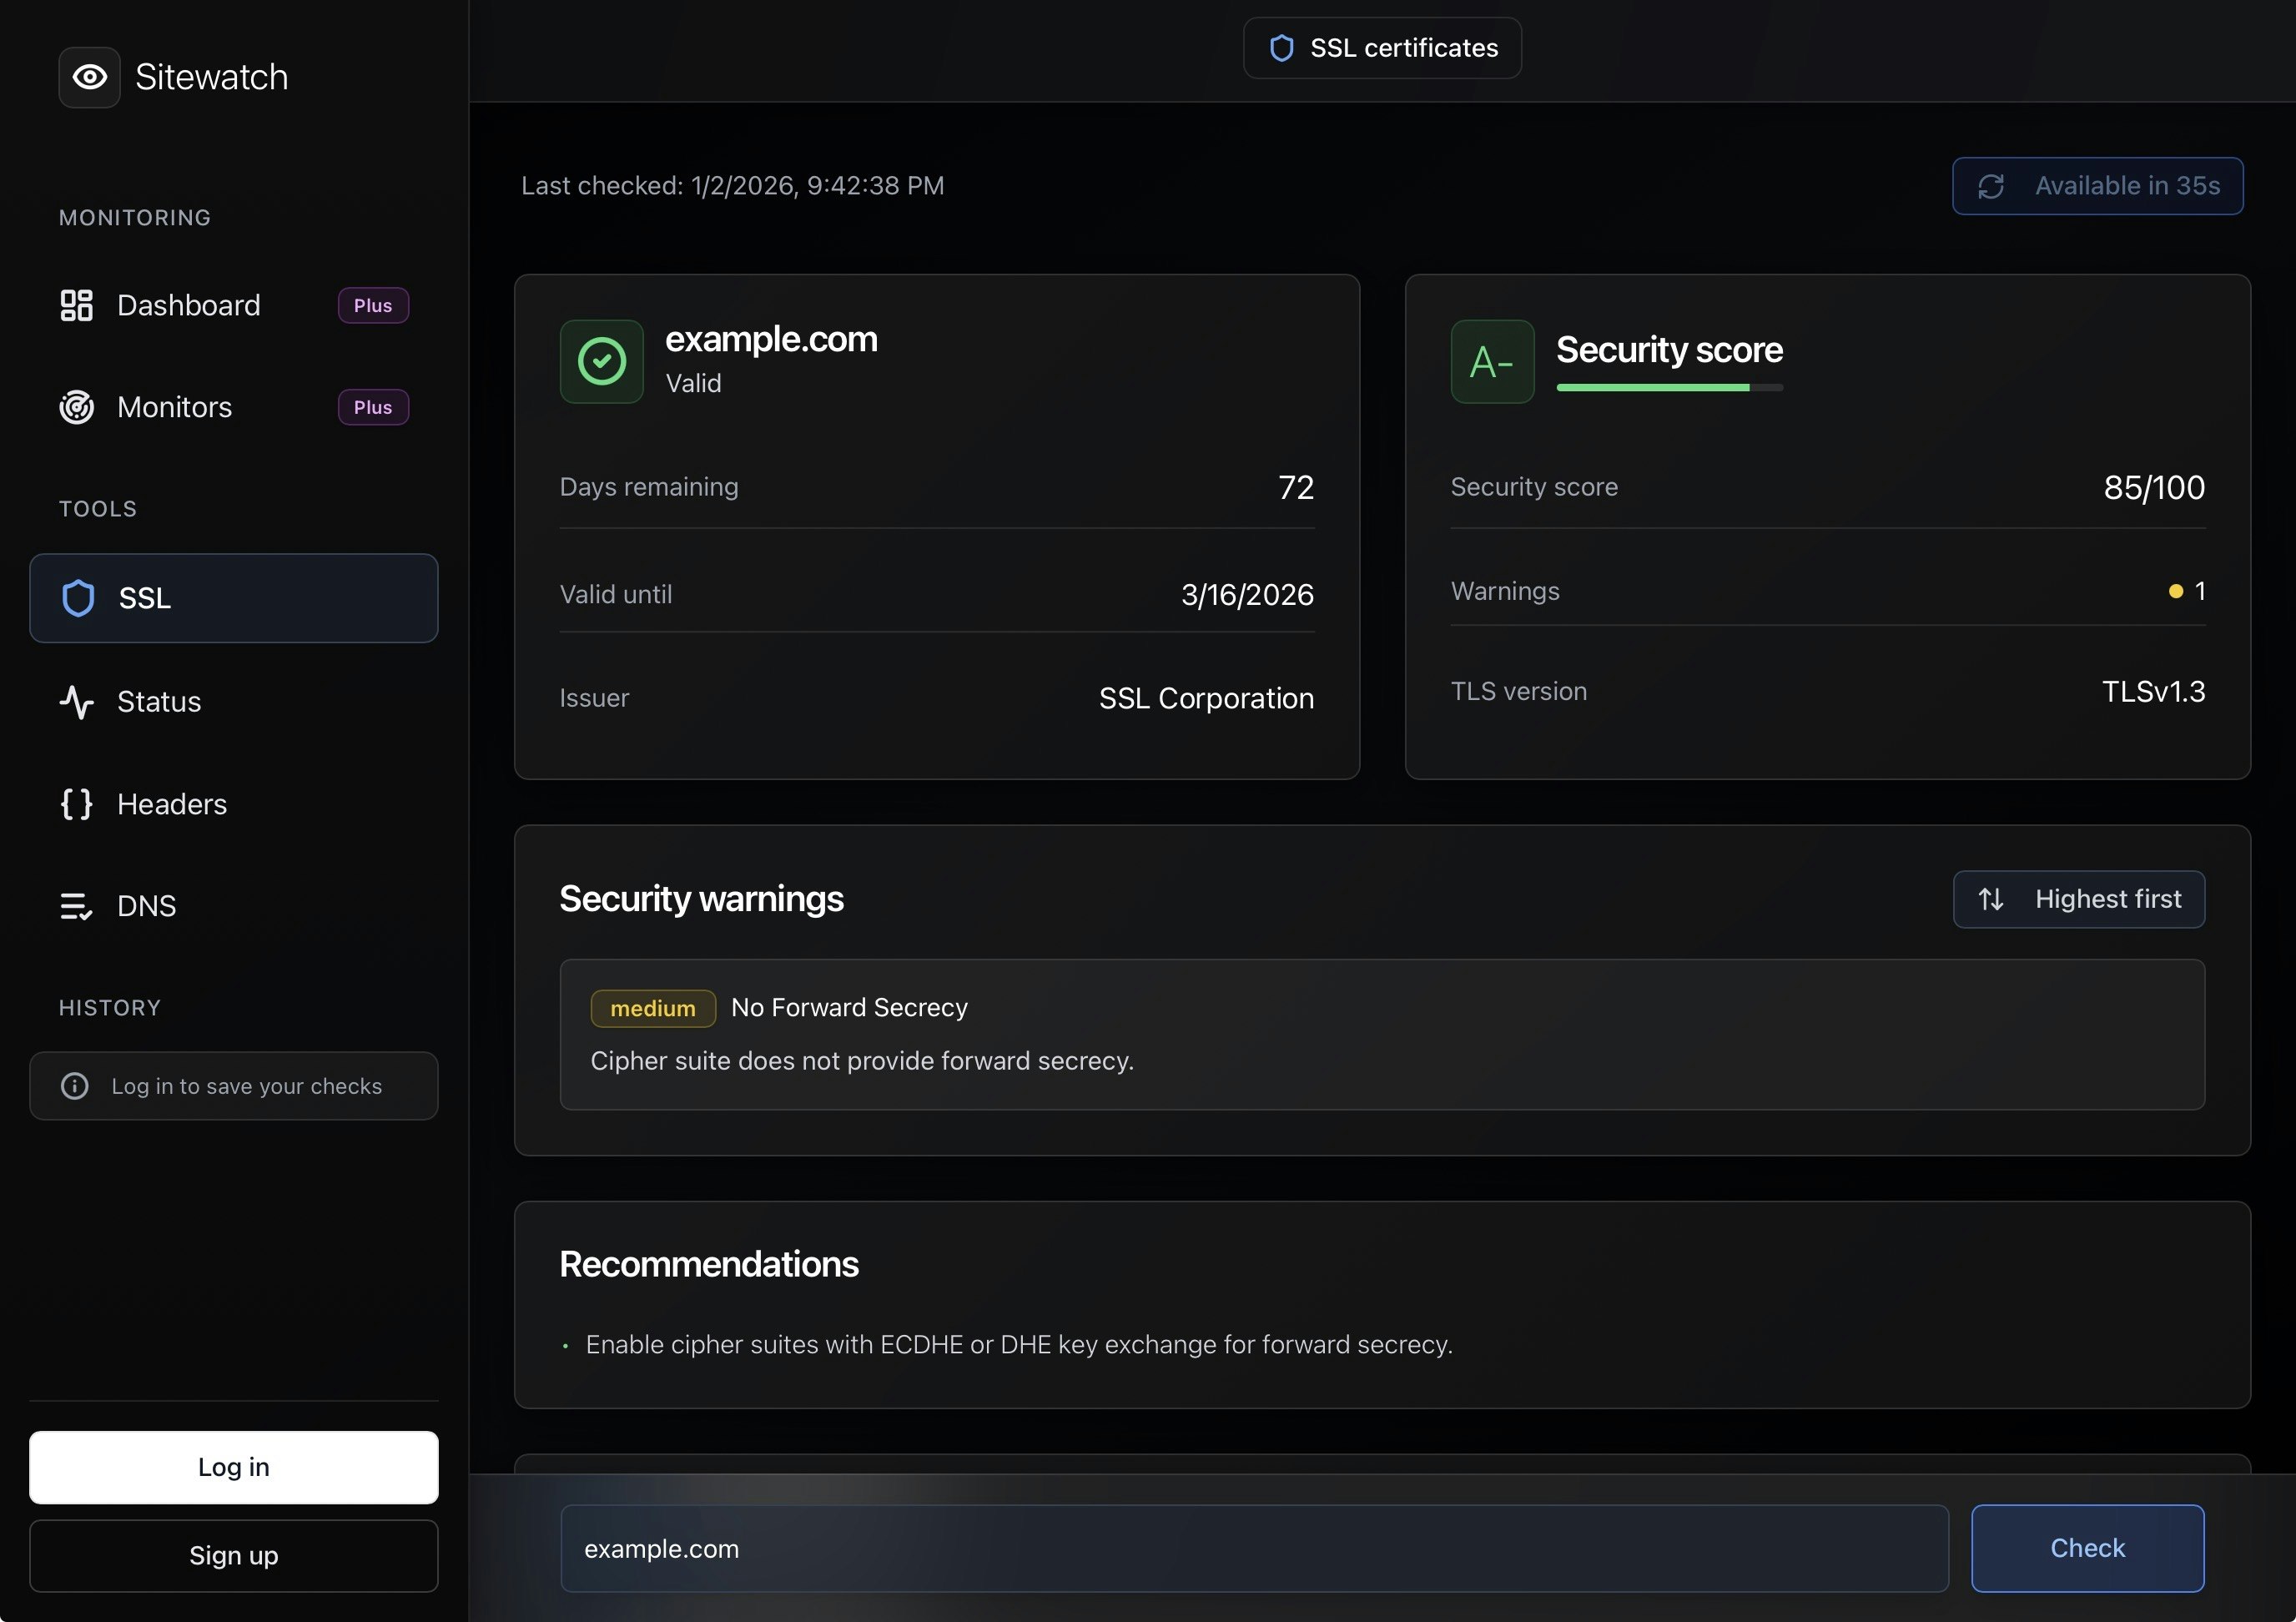2296x1622 pixels.
Task: Click the A- security grade badge
Action: [1491, 361]
